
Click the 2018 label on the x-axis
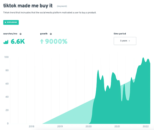coord(31,126)
